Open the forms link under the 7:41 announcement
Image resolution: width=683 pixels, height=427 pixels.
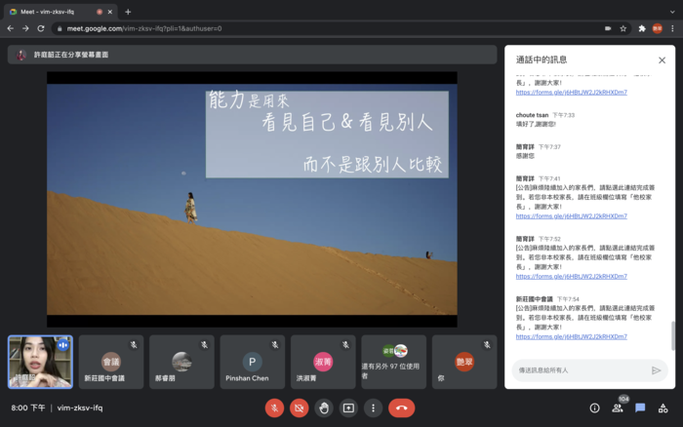[572, 216]
